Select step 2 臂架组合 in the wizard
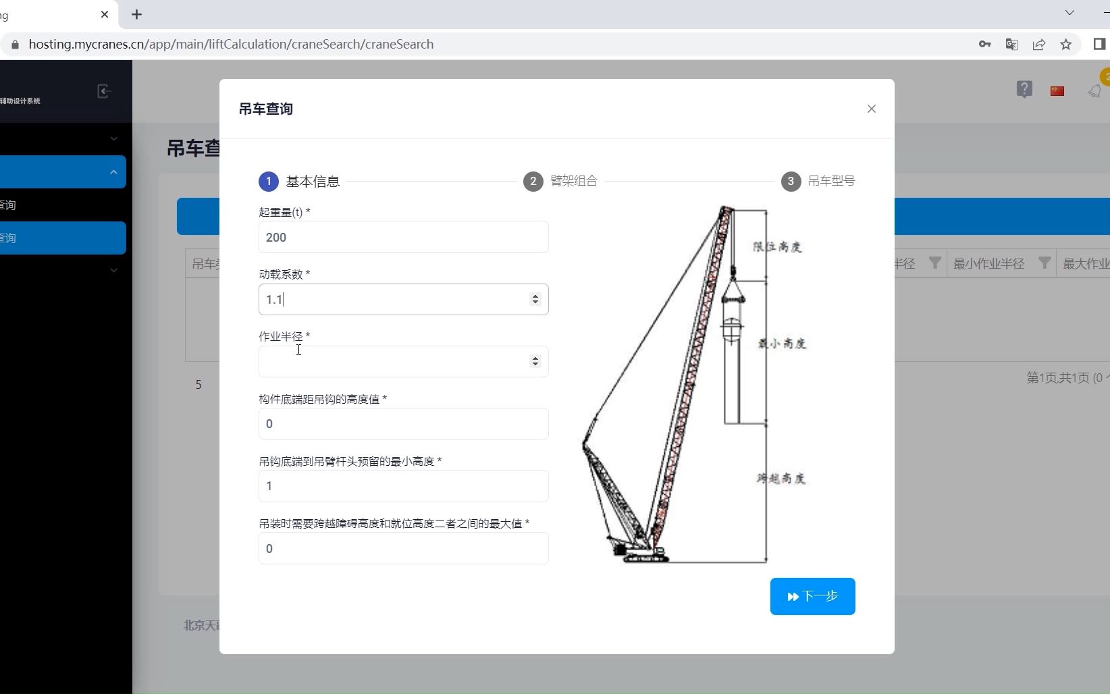The width and height of the screenshot is (1110, 694). (x=533, y=181)
